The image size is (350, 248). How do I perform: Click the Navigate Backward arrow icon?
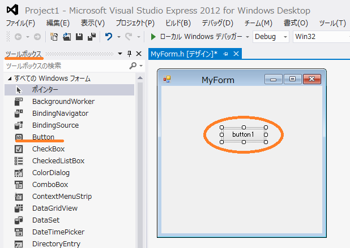(x=18, y=37)
